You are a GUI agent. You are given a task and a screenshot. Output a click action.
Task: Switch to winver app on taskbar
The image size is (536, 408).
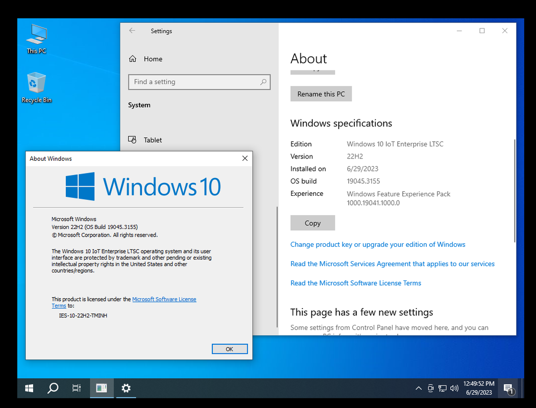tap(102, 388)
